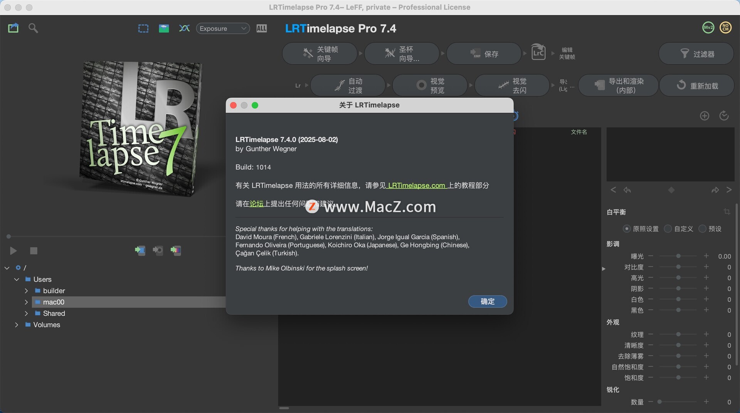740x413 pixels.
Task: Click the plus icon for 纹理
Action: [706, 334]
